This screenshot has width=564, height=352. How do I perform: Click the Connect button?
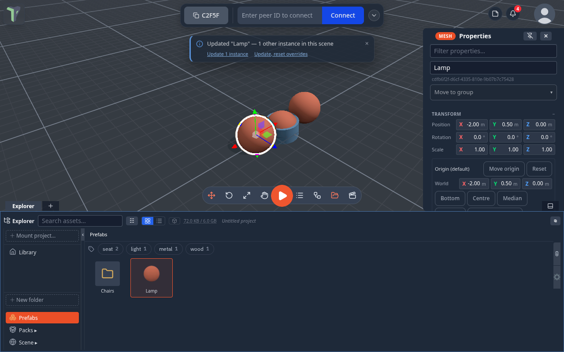[x=343, y=15]
